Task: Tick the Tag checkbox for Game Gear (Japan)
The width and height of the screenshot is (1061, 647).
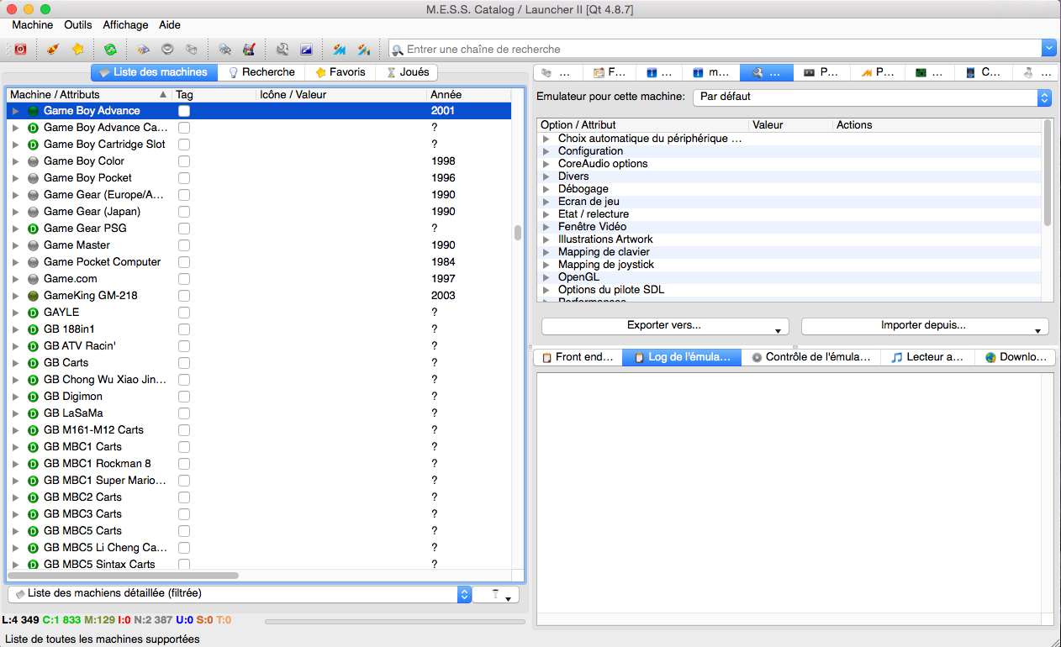Action: coord(184,212)
